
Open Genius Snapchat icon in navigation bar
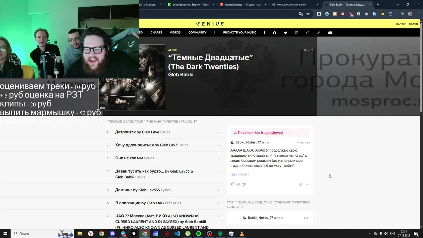click(308, 33)
